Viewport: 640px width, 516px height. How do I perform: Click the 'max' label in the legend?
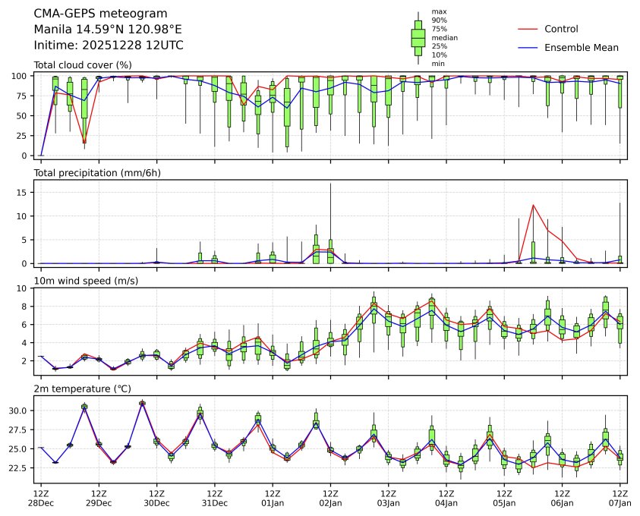coord(438,11)
